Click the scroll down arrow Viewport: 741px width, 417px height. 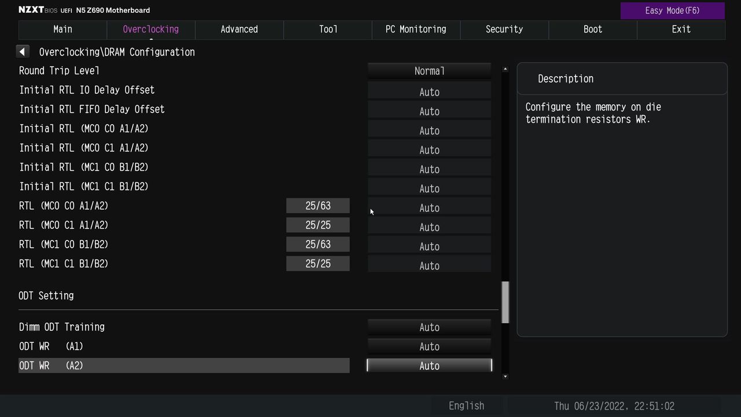click(505, 376)
